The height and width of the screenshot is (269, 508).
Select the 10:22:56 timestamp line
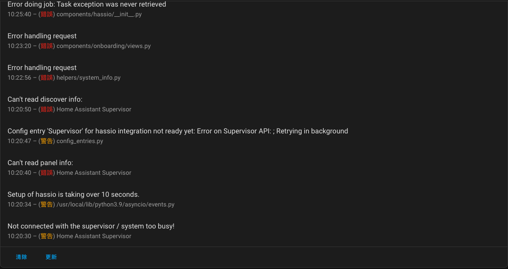point(64,77)
